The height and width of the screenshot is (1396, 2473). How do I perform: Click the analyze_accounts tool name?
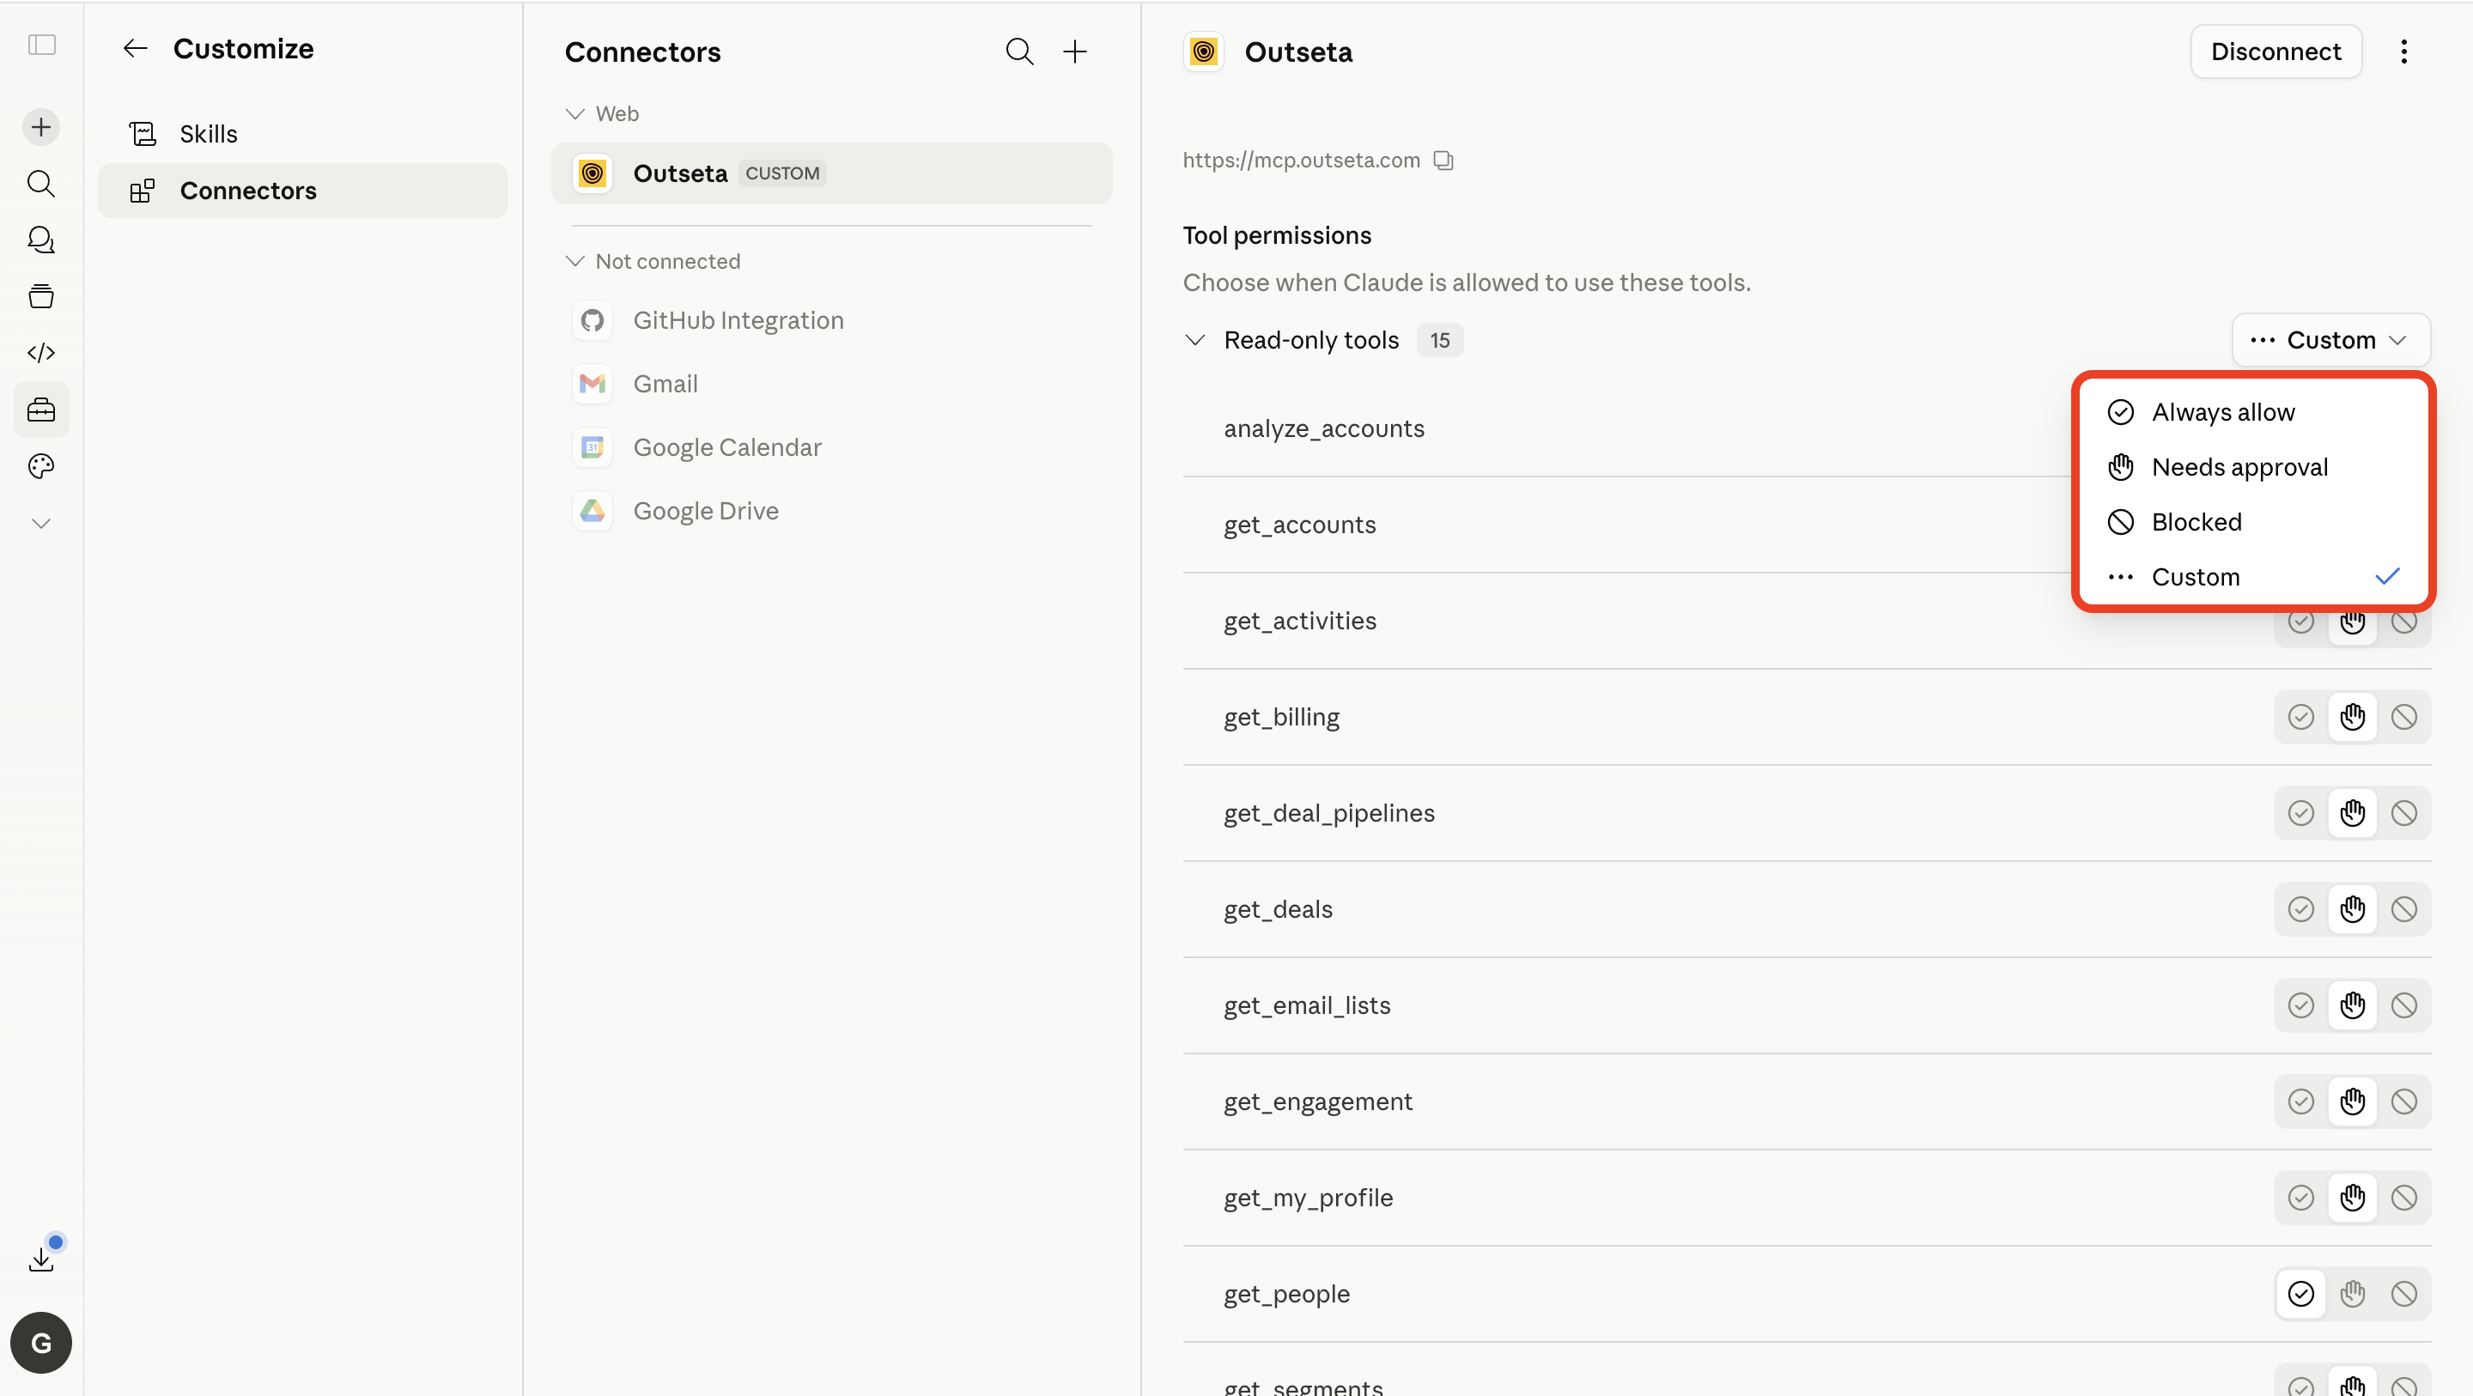[1324, 428]
